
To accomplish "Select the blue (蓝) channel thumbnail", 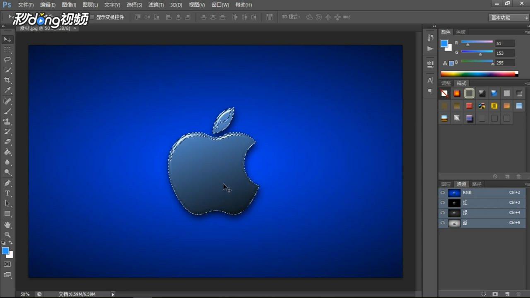I will 454,223.
